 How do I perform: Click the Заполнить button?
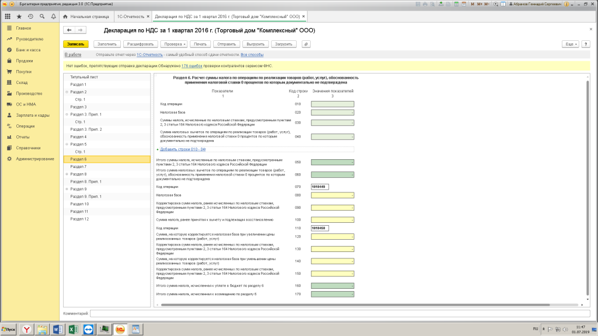pyautogui.click(x=107, y=44)
